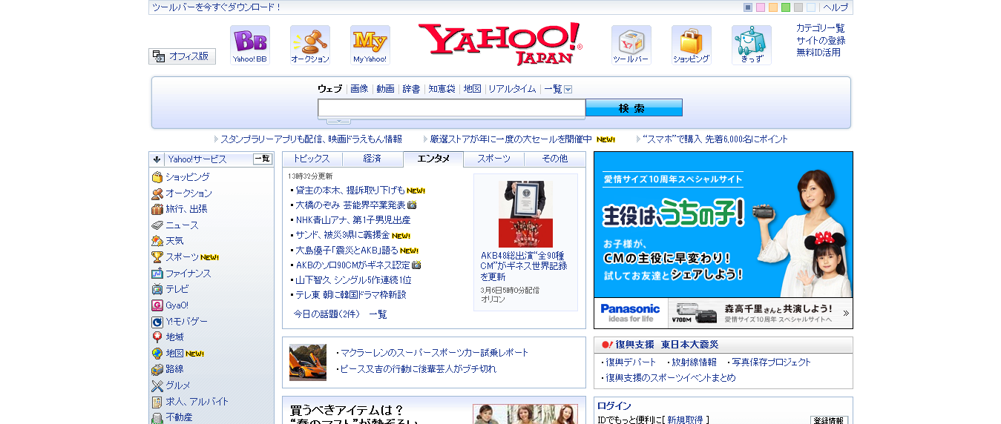Open the My Yahoo! icon

tap(370, 45)
